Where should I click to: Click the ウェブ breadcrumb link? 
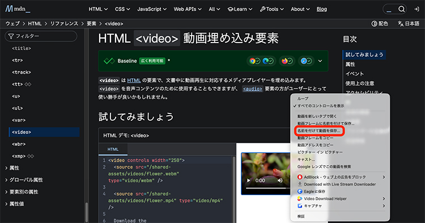pos(12,24)
